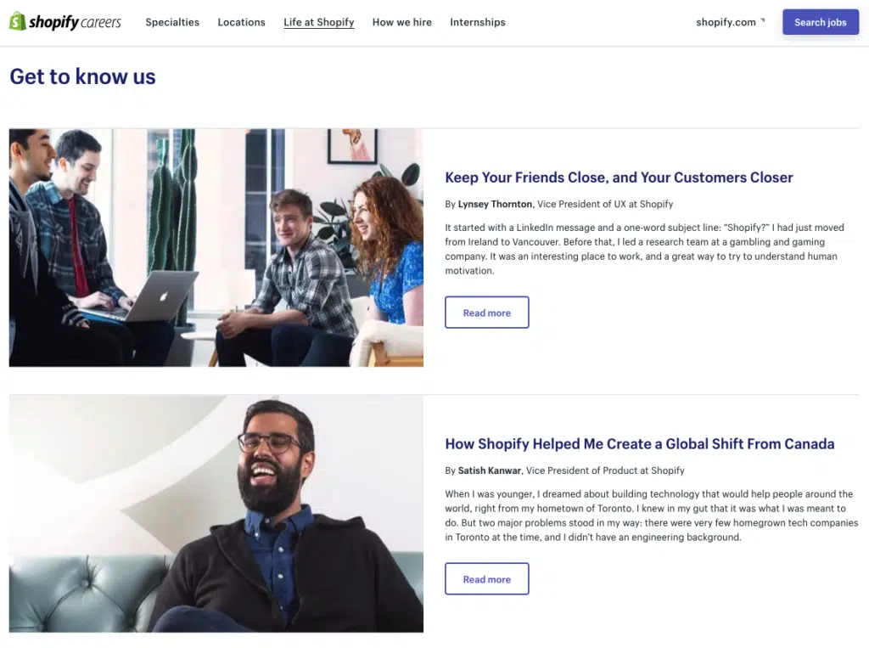Open the Specialties menu item

172,22
